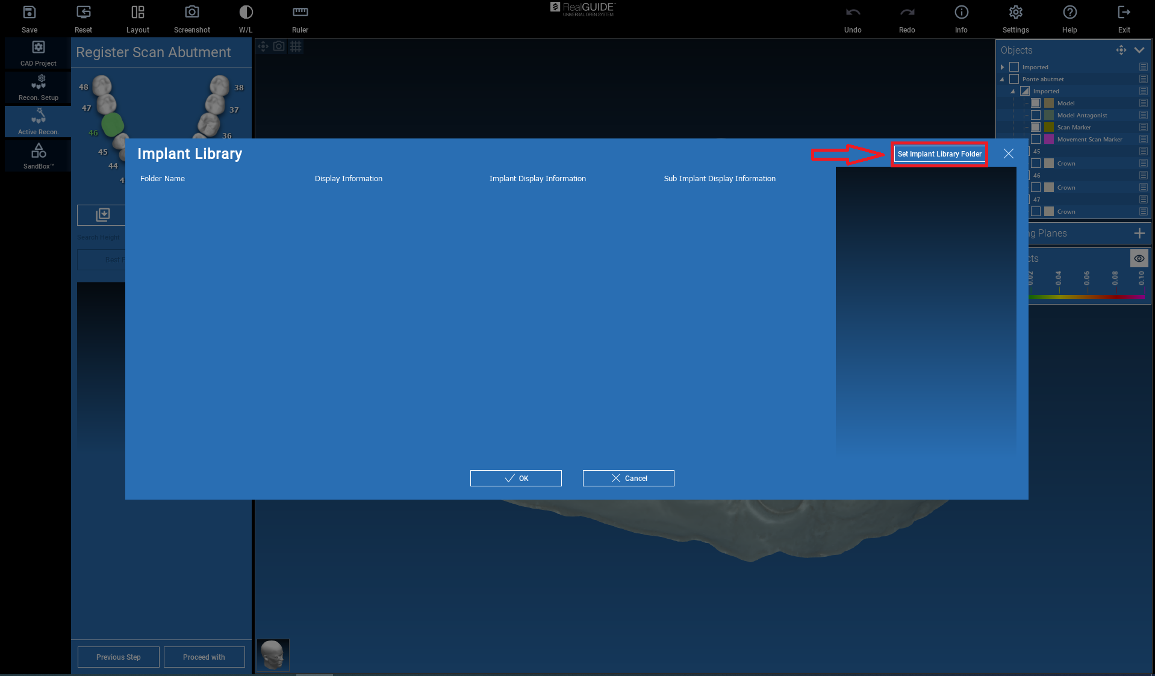Viewport: 1155px width, 676px height.
Task: Collapse the Ponte abutmet tree node
Action: 1002,79
